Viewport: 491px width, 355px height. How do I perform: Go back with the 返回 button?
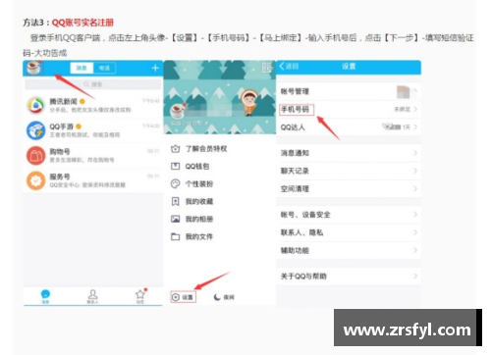coord(289,67)
